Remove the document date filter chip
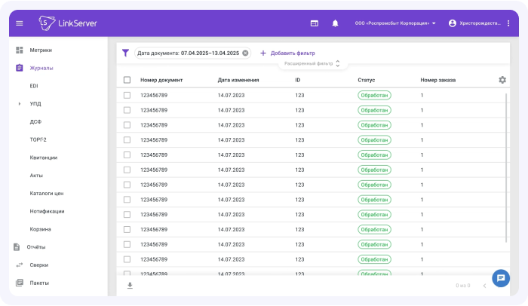The width and height of the screenshot is (528, 306). (245, 54)
